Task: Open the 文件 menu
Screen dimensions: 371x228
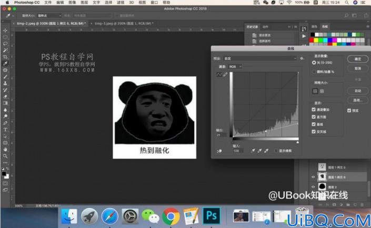Action: 48,2
